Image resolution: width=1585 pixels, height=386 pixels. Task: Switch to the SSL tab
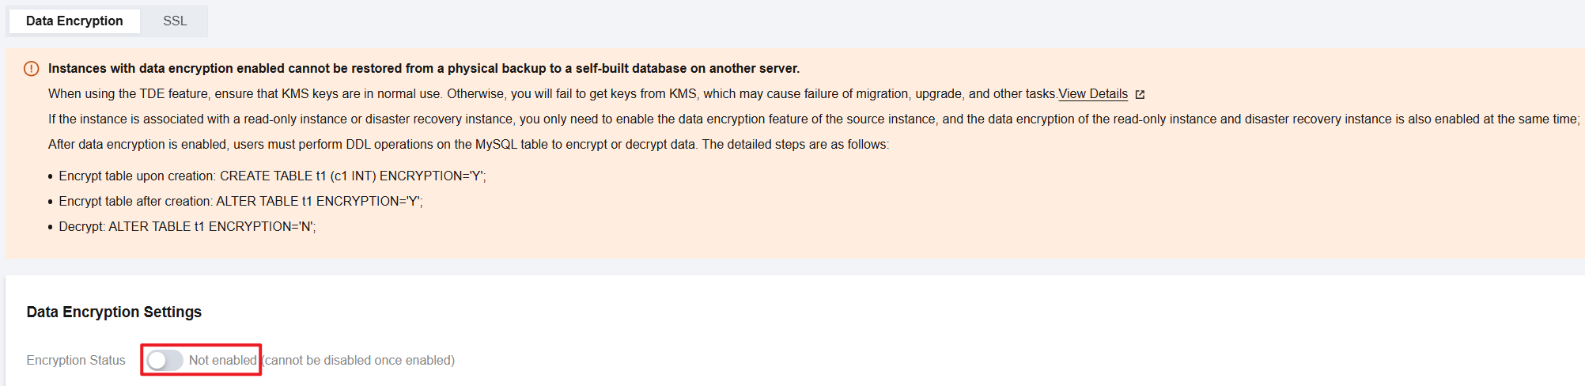pos(175,21)
